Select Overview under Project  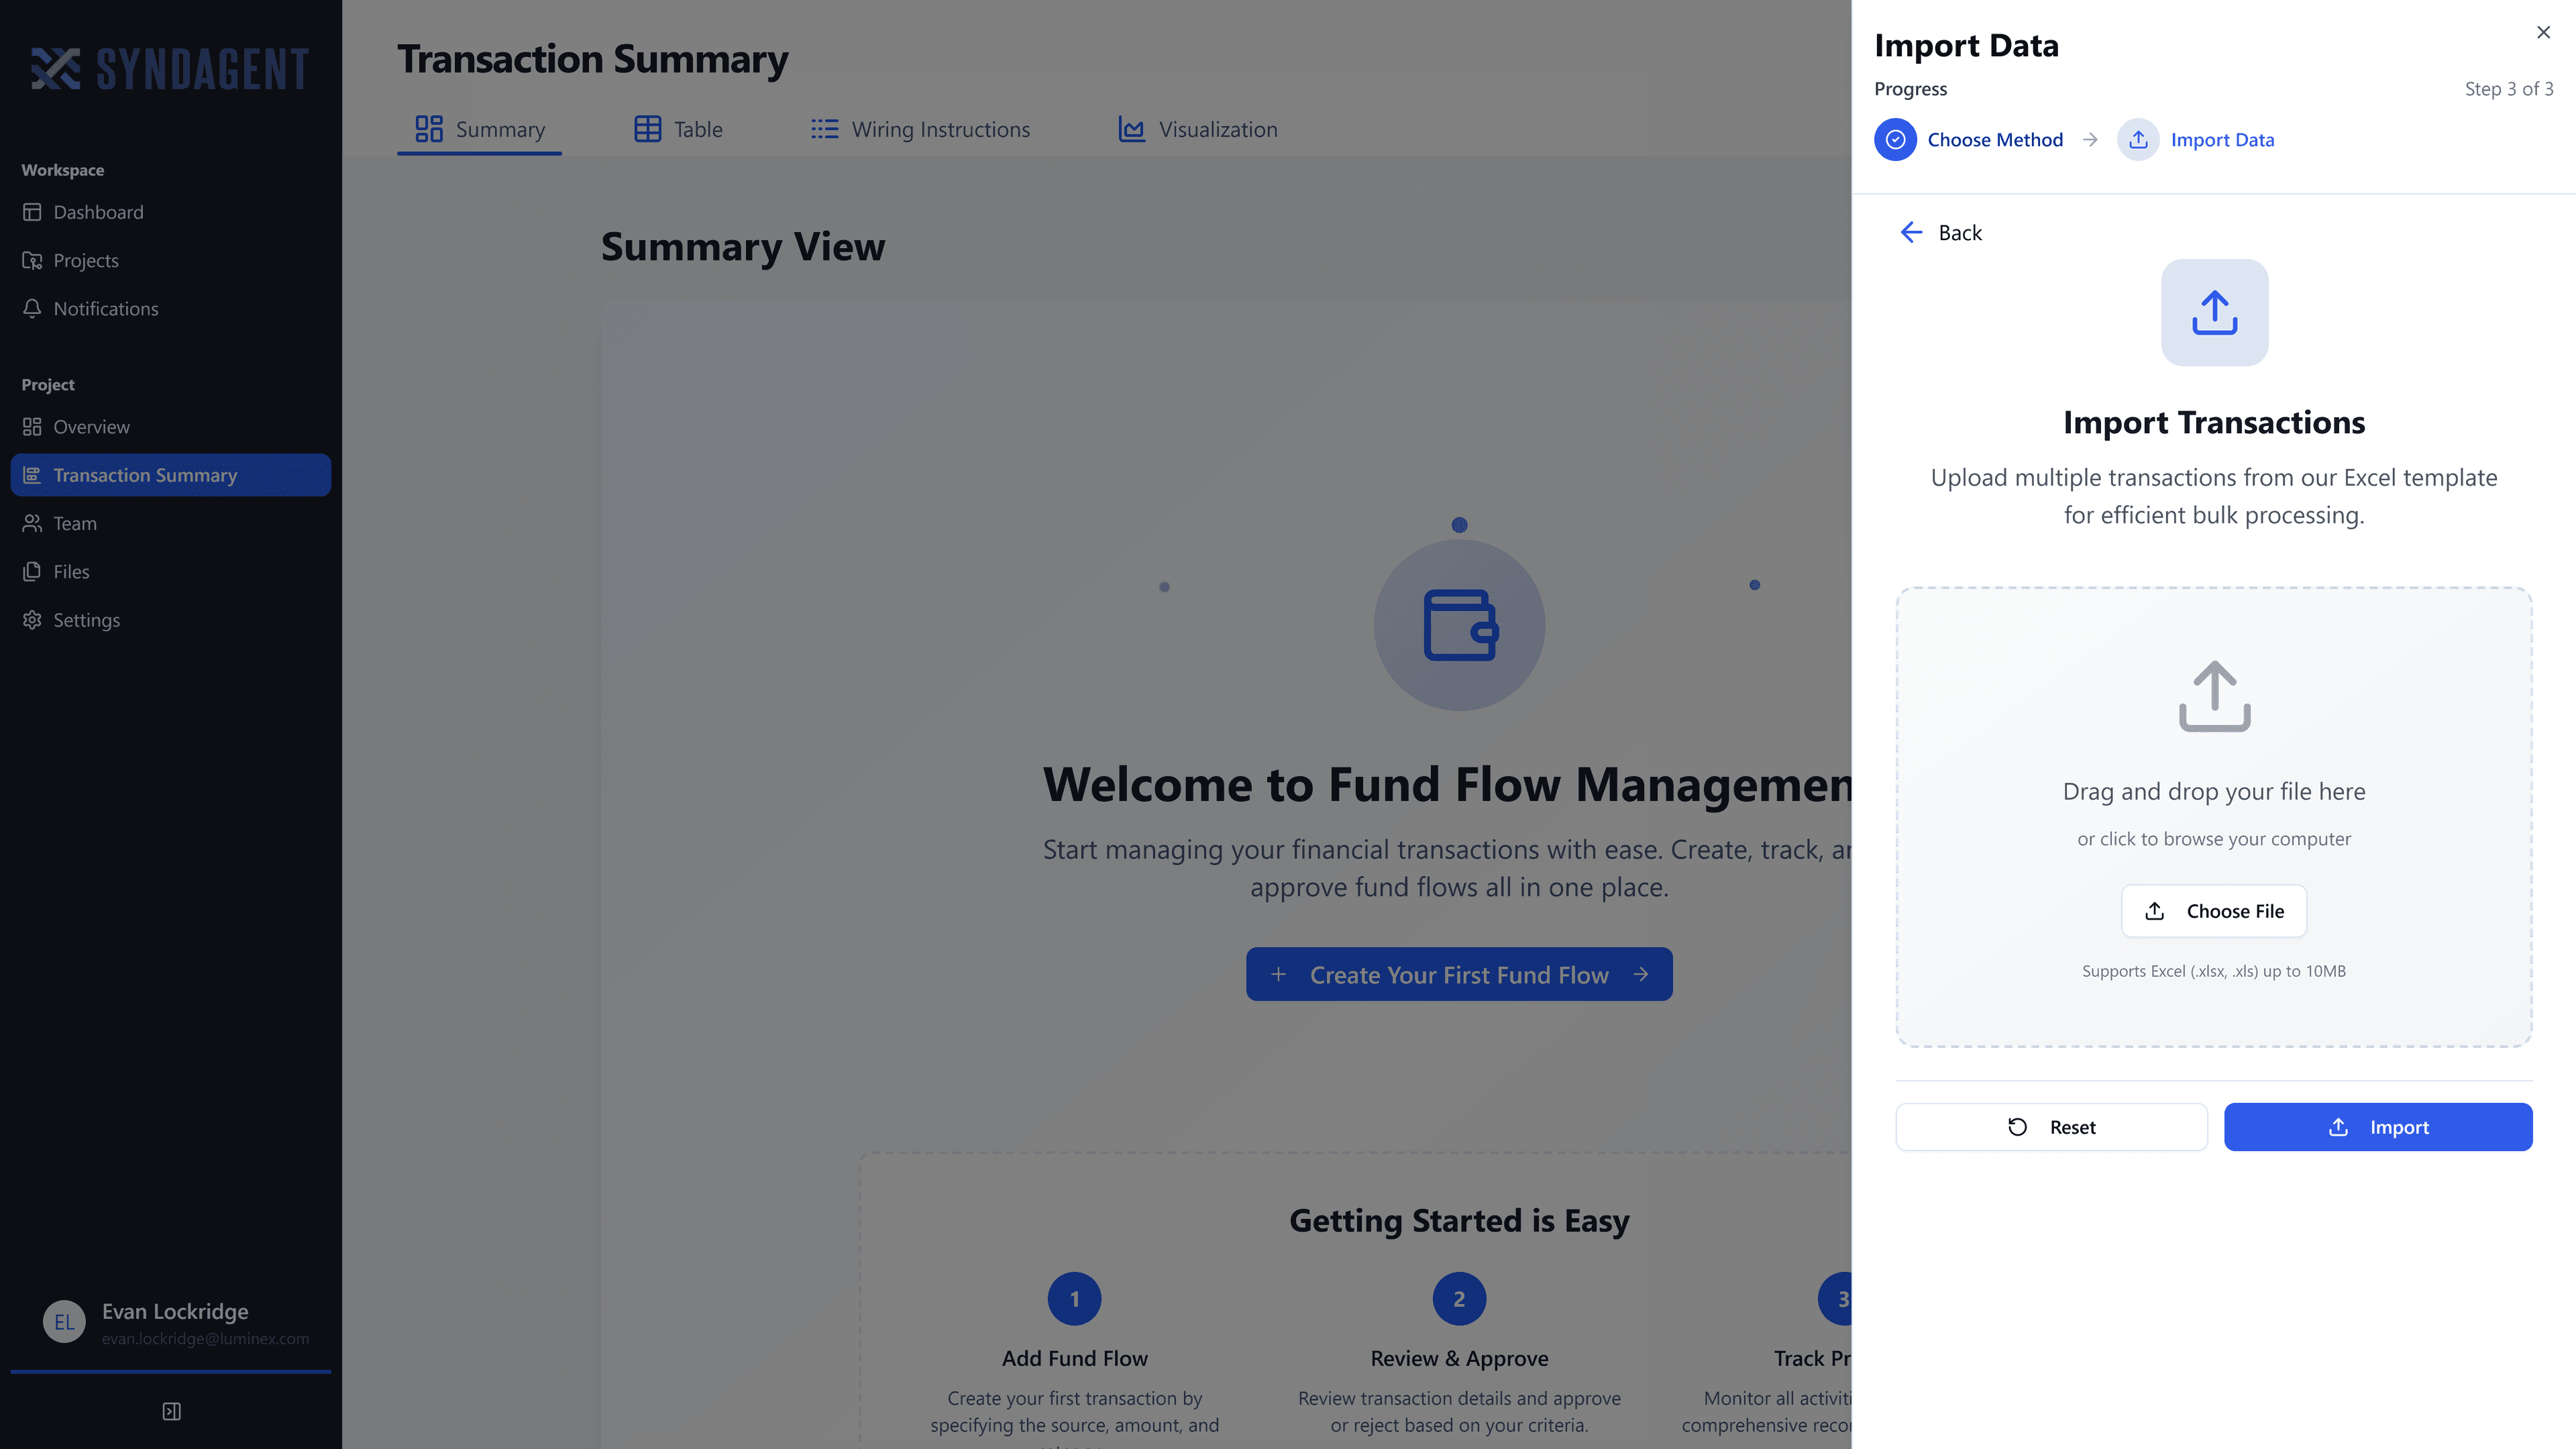(x=171, y=427)
